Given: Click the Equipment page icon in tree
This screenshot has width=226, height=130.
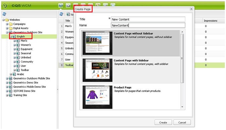Looking at the screenshot, I should pyautogui.click(x=18, y=49).
